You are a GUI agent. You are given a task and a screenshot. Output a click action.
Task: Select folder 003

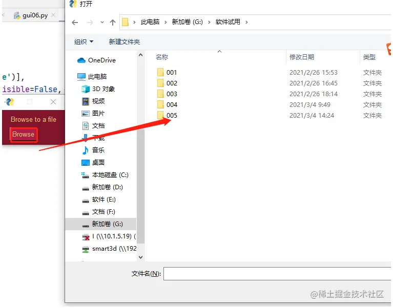[172, 94]
